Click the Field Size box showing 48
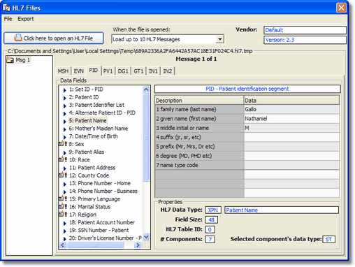This screenshot has height=267, width=355. (x=211, y=219)
